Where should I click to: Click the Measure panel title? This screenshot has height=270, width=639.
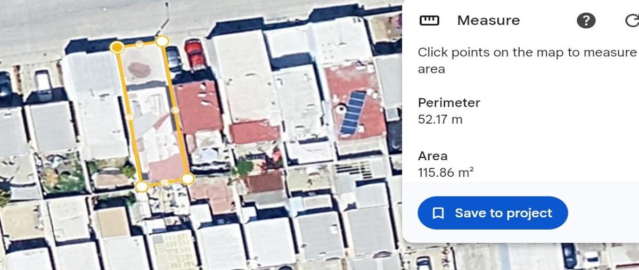pos(488,20)
